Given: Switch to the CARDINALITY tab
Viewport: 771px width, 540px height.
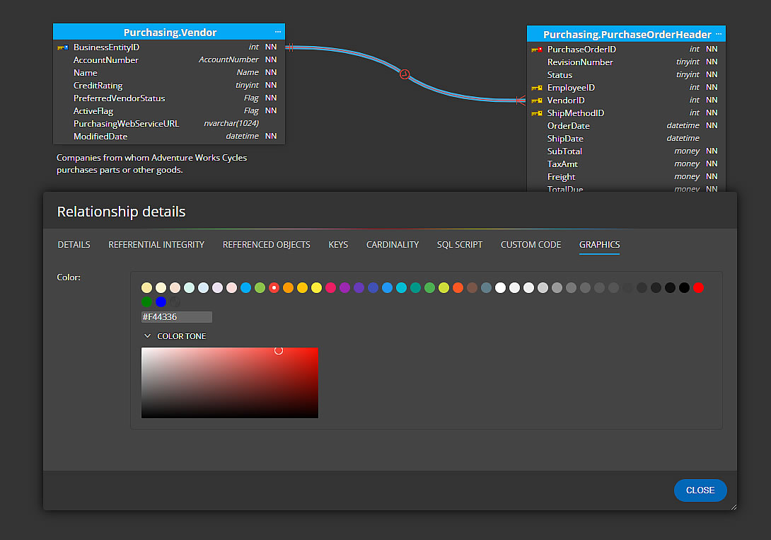Looking at the screenshot, I should coord(392,244).
